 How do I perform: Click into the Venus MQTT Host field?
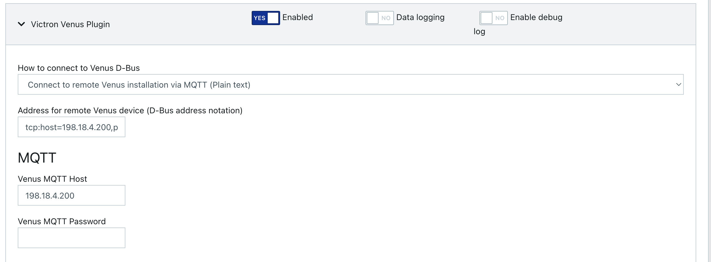72,196
